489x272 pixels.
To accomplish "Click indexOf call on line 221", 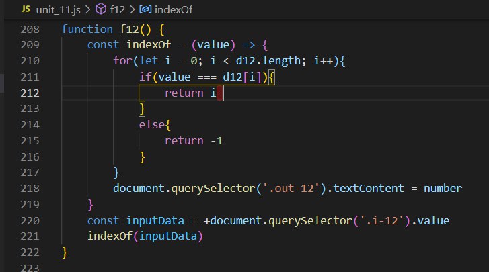I will click(110, 236).
